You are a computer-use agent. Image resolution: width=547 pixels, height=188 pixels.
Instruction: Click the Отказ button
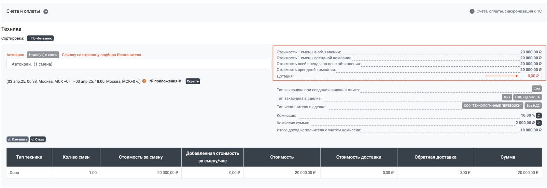click(x=38, y=139)
